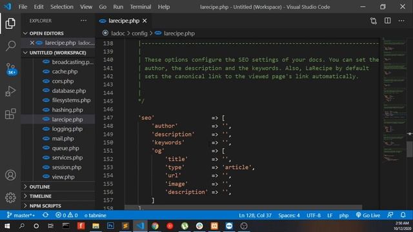The image size is (413, 232).
Task: Open Explorer views and more actions ellipsis
Action: [x=83, y=21]
